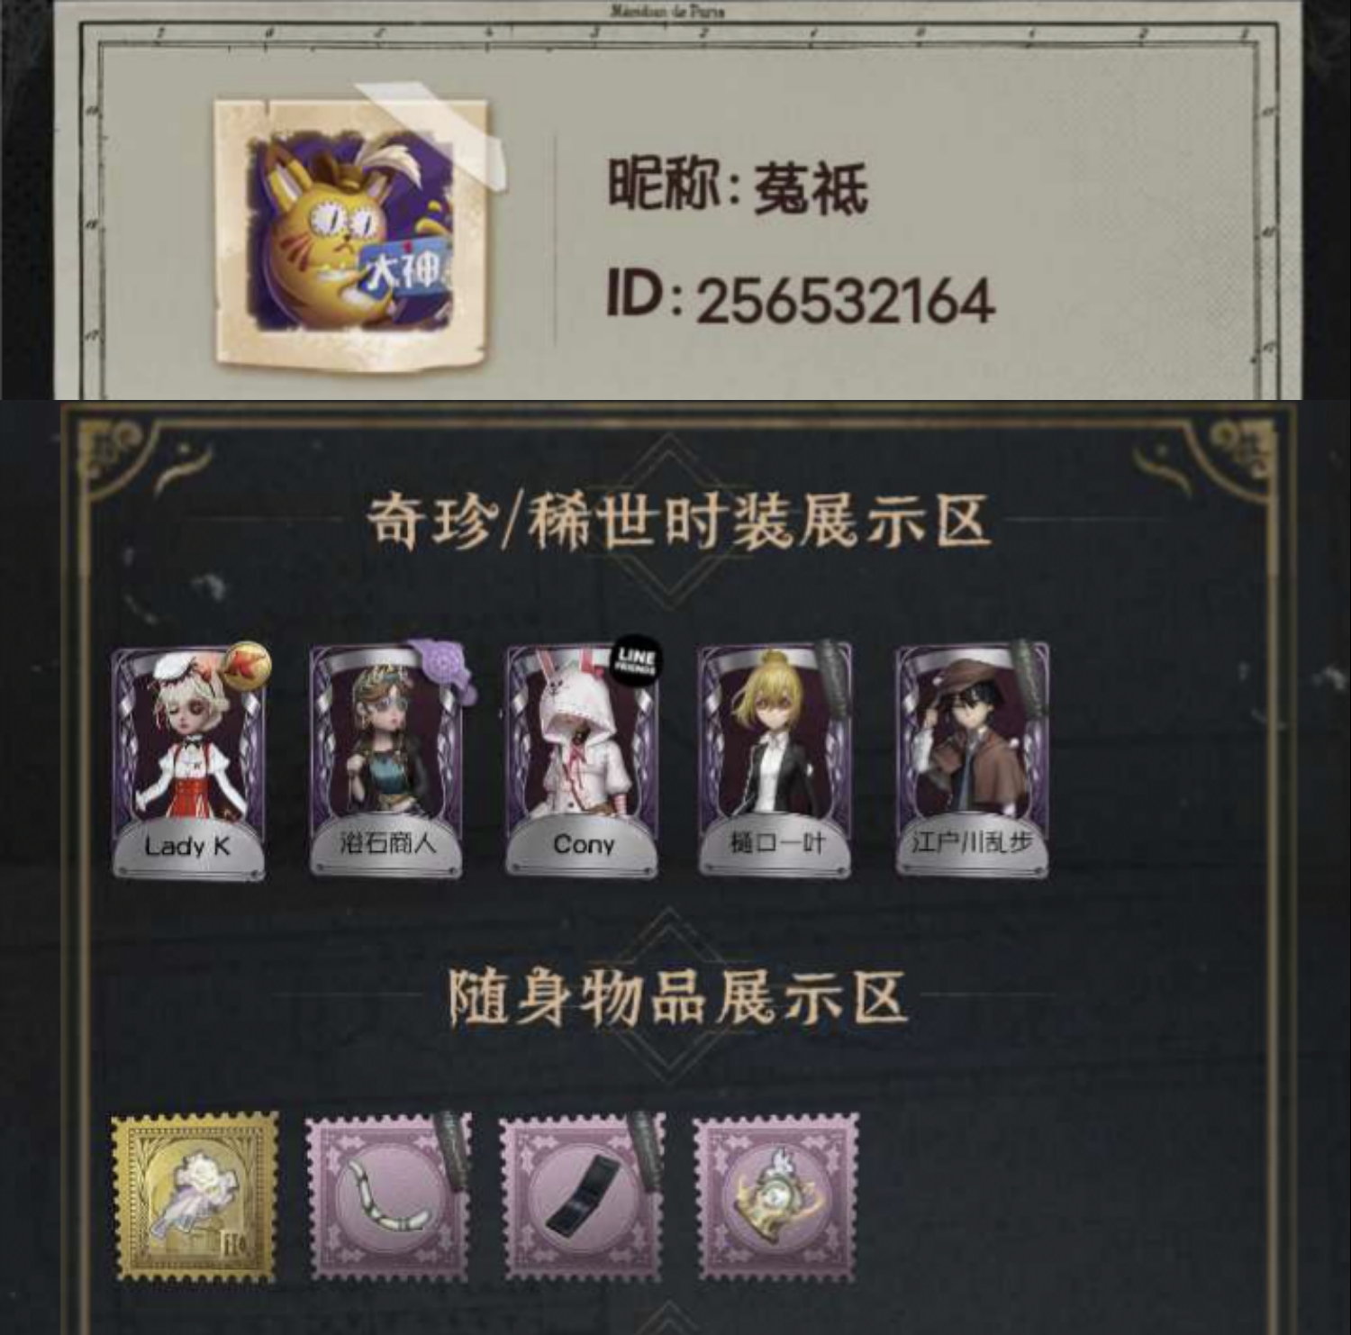
Task: Click the Lady K name label
Action: pyautogui.click(x=188, y=846)
